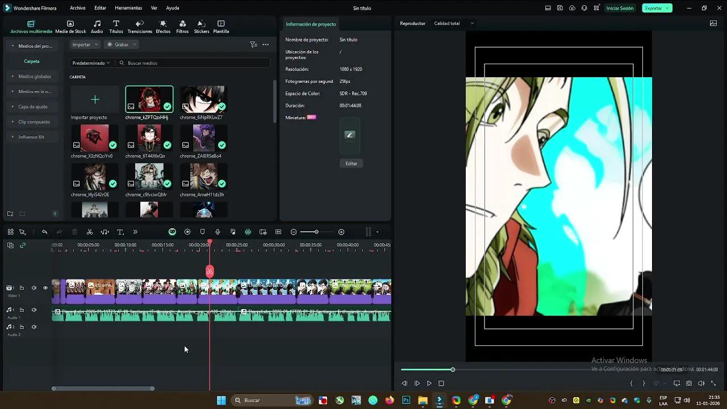Mute the Audio 1 track
The image size is (727, 409).
(34, 310)
